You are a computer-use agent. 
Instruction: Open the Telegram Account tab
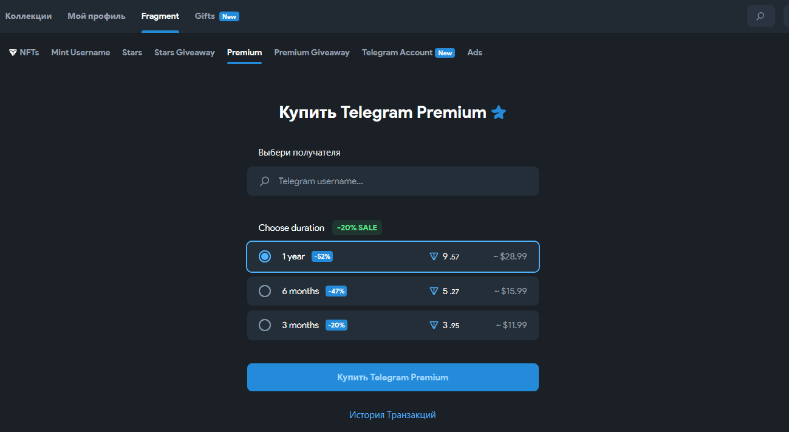397,52
